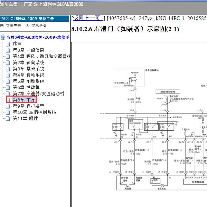
Task: Click the page icon next to 第1章
Action: (x=8, y=57)
